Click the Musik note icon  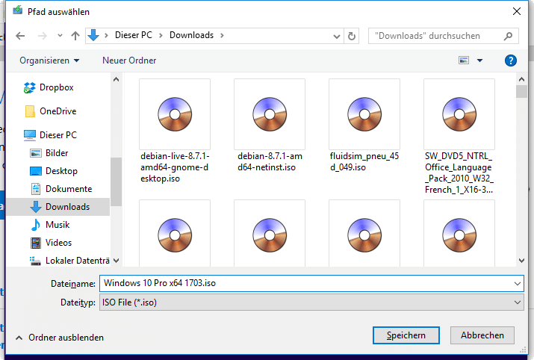point(36,225)
